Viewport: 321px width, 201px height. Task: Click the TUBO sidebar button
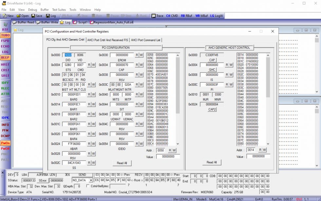point(5,35)
